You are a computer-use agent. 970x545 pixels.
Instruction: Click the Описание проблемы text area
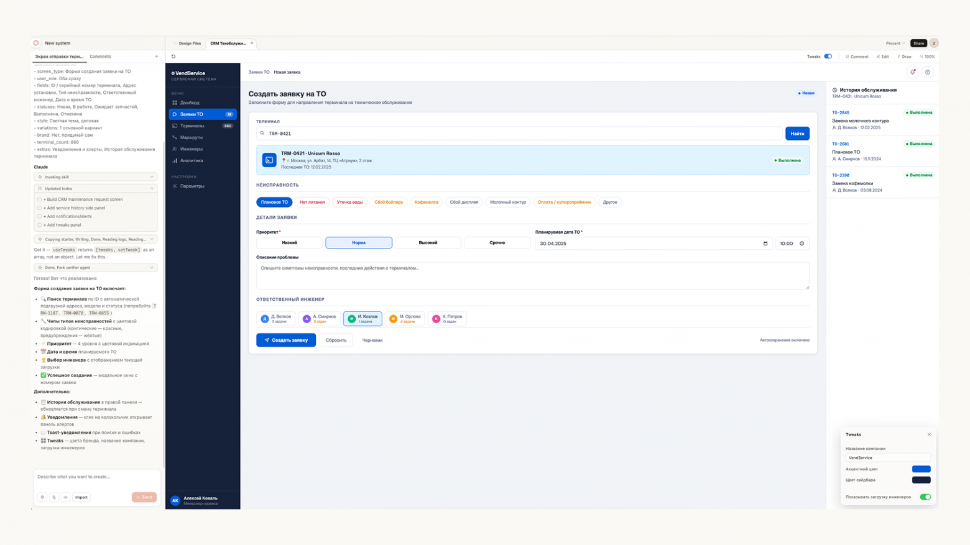click(533, 275)
